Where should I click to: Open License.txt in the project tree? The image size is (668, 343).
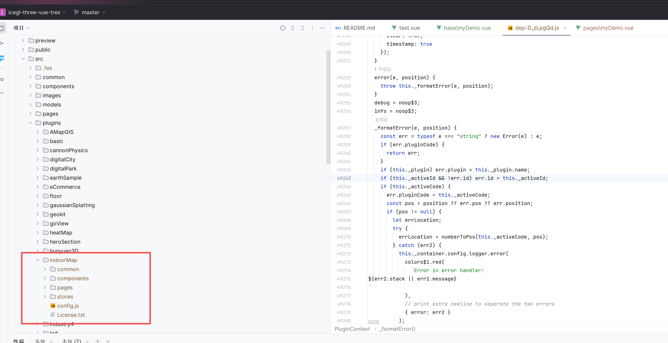71,315
